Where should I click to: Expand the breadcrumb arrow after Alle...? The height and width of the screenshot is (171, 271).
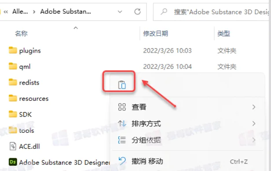tap(34, 12)
